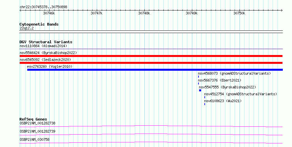Click the small blue nsv6108623 marker

[x=205, y=104]
